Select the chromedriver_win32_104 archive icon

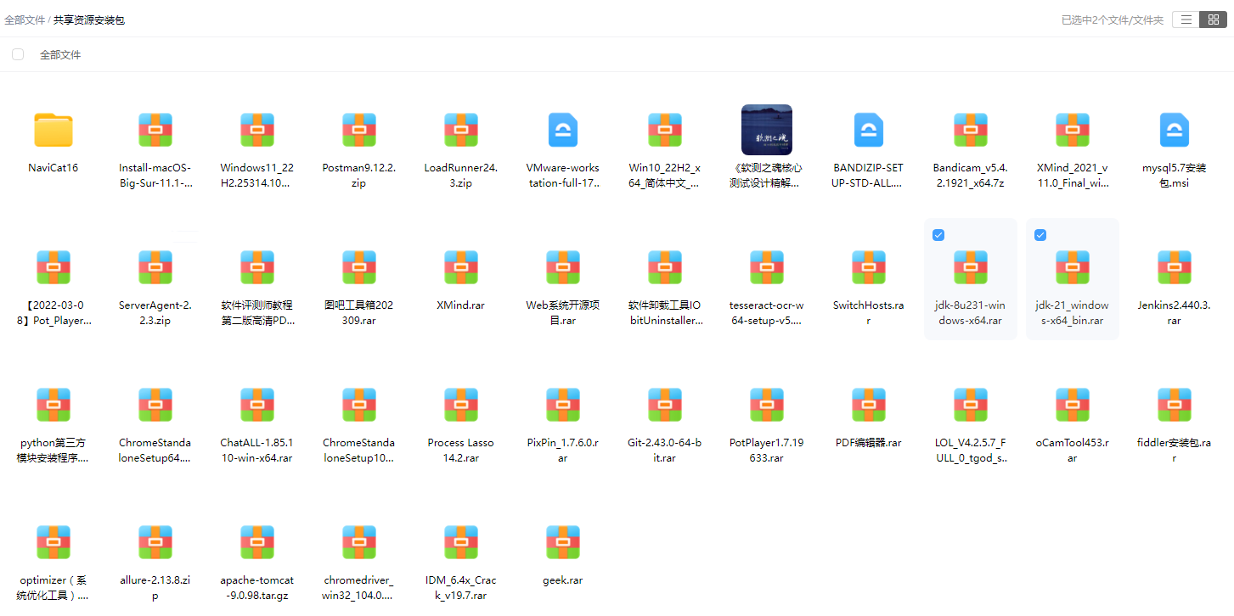click(x=358, y=542)
